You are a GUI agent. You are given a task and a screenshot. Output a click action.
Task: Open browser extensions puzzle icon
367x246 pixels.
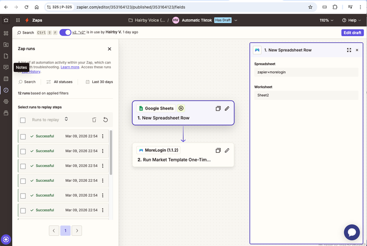coord(335,7)
